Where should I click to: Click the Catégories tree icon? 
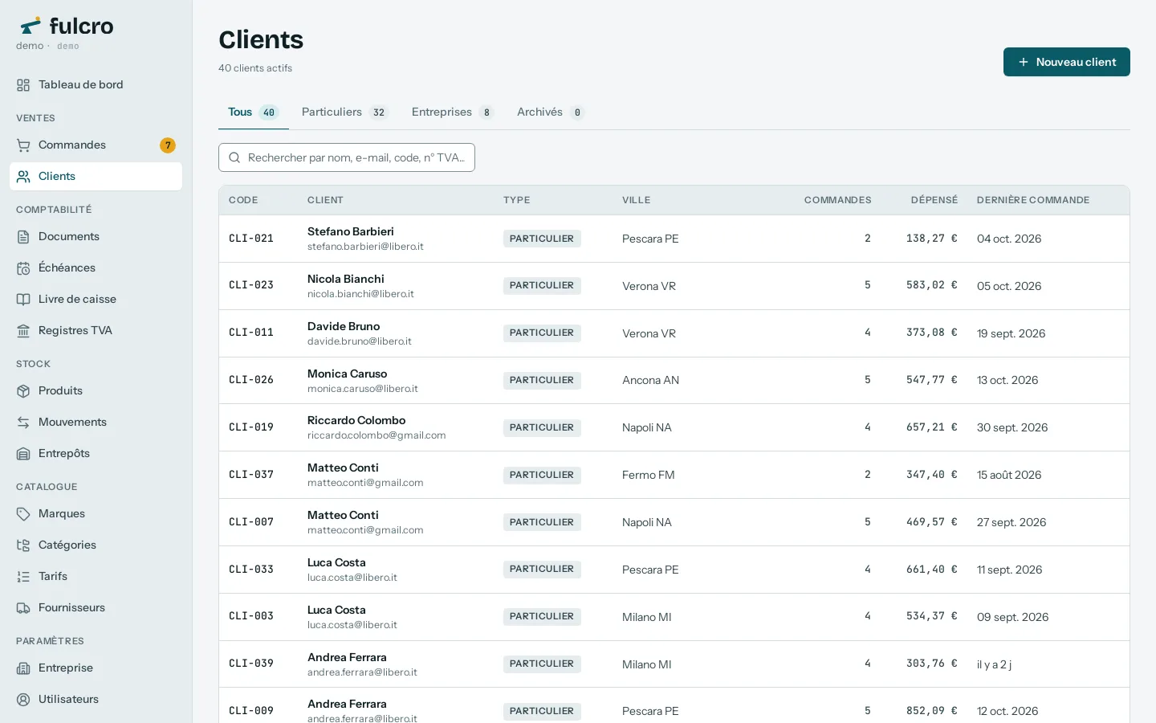coord(23,545)
